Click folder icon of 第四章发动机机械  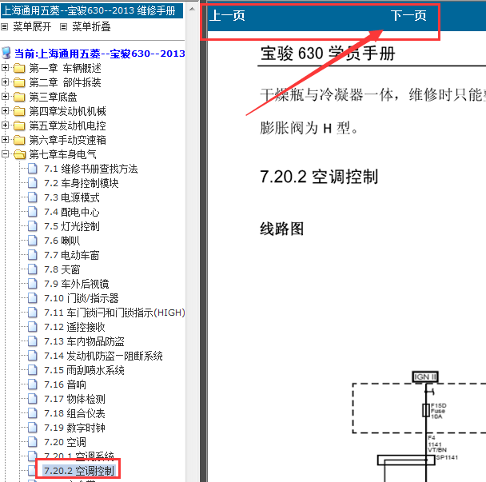19,111
